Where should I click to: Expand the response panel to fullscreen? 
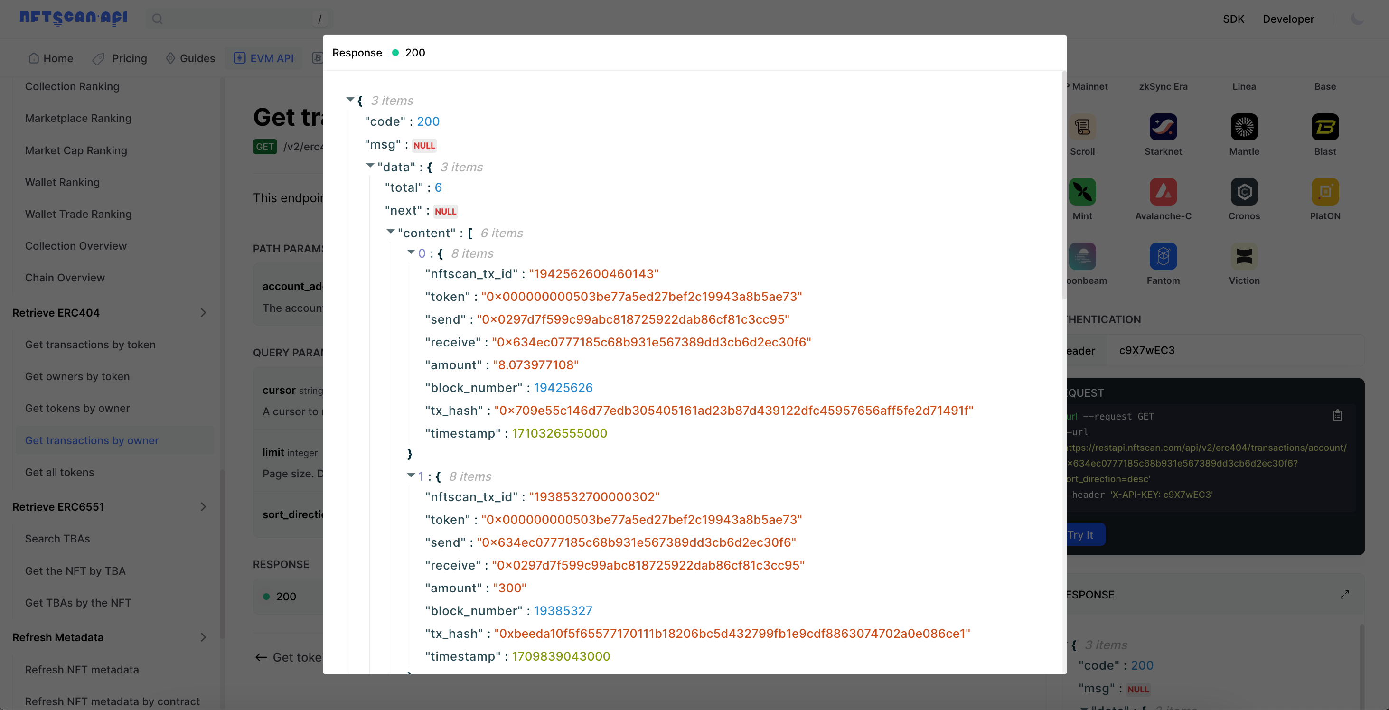[1345, 594]
